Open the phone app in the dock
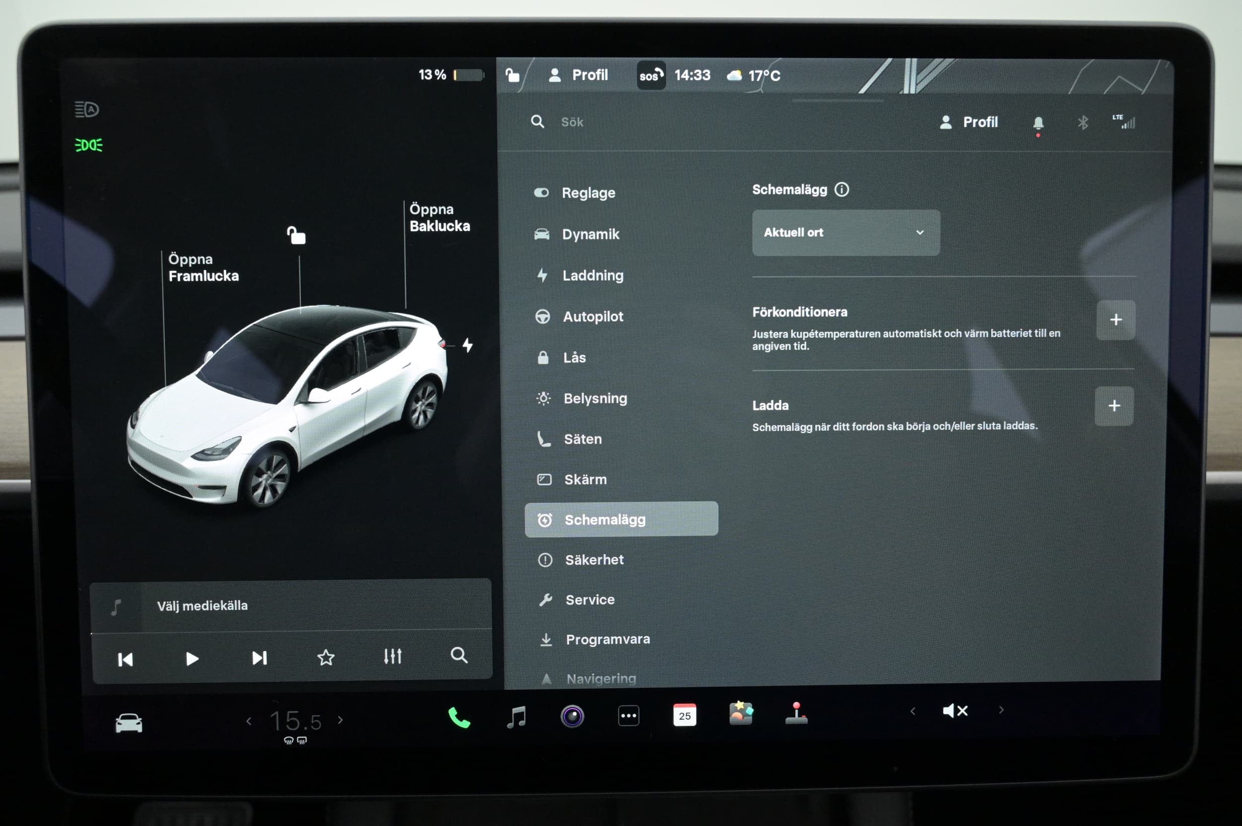This screenshot has height=826, width=1242. tap(459, 718)
